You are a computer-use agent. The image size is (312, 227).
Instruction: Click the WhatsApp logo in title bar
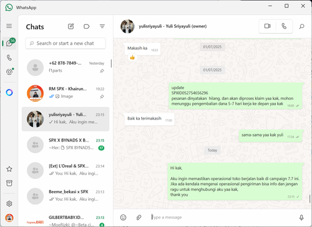[9, 7]
